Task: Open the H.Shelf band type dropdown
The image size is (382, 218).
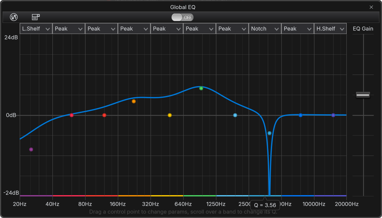Action: (x=330, y=28)
